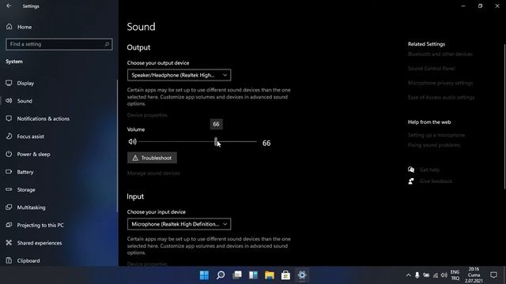This screenshot has width=506, height=284.
Task: Click the ENG TRQ language indicator
Action: (455, 275)
